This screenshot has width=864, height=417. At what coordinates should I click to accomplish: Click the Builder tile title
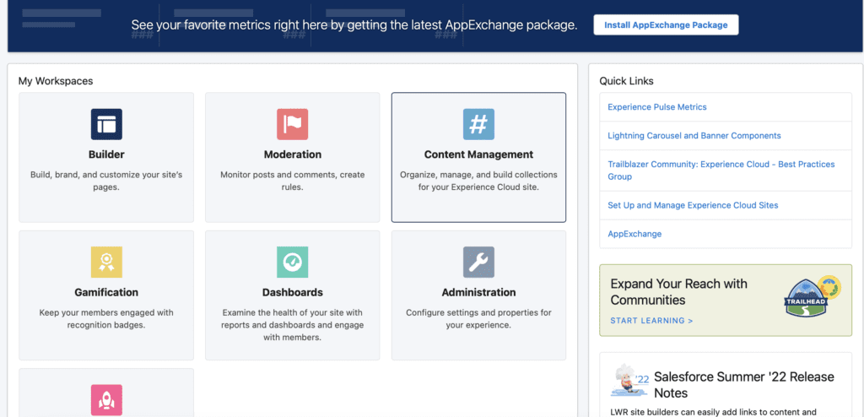point(106,154)
